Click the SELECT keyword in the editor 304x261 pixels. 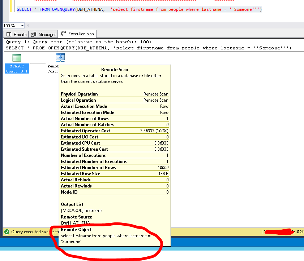click(24, 9)
